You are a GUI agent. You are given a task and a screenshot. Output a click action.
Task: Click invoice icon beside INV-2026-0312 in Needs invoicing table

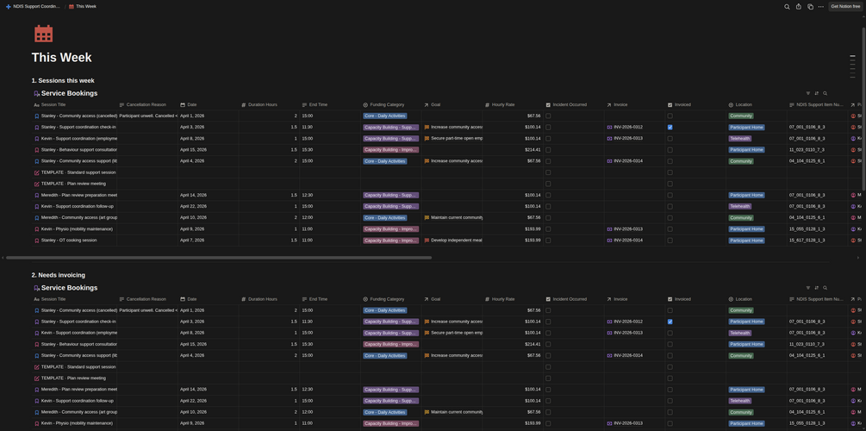coord(610,322)
